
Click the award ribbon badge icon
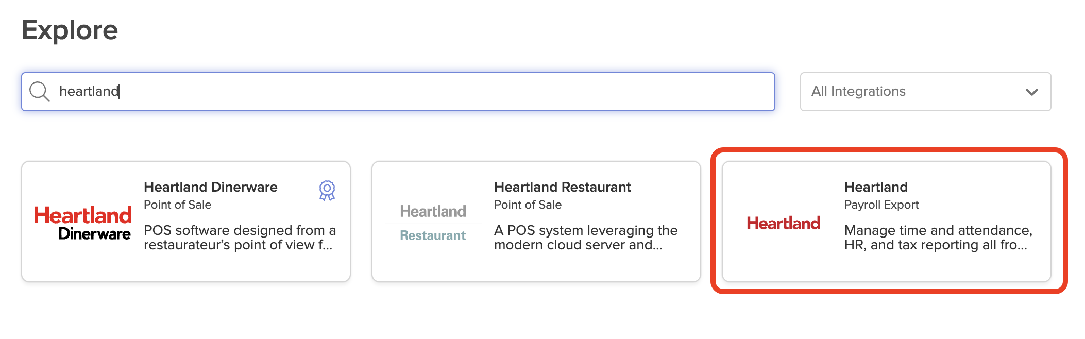[327, 190]
